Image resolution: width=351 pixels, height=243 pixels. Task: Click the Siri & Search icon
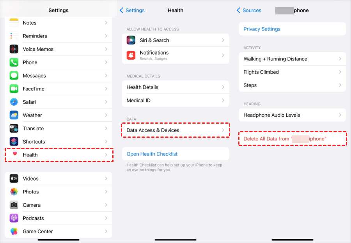click(131, 40)
